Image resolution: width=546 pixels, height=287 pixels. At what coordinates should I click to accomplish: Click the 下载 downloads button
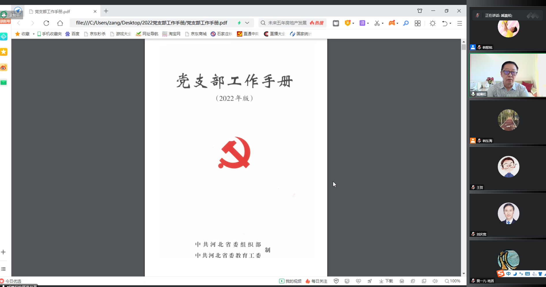click(x=386, y=281)
